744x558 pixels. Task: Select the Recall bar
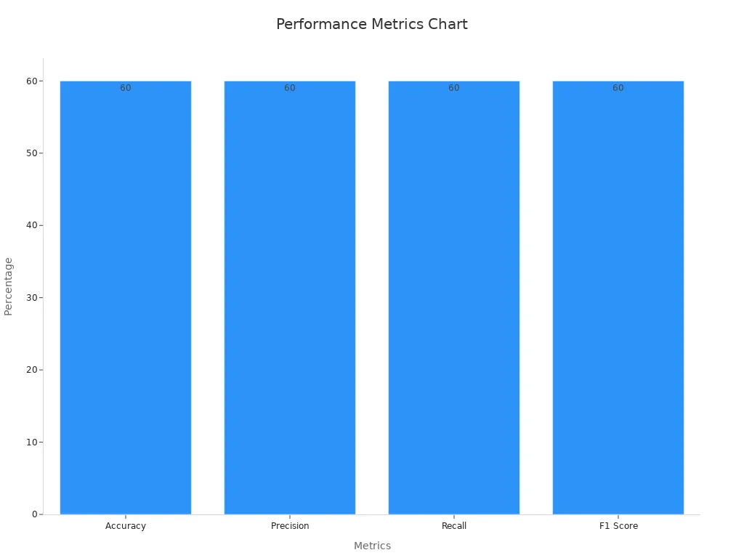point(454,298)
